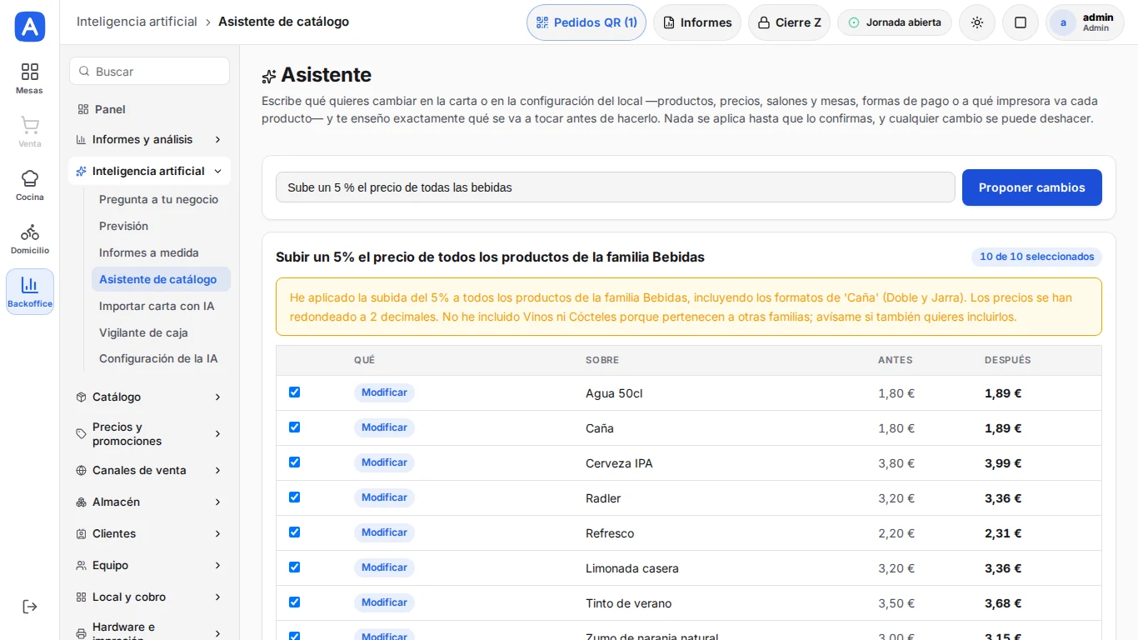Expand Local y cobro chevron
Image resolution: width=1138 pixels, height=640 pixels.
217,597
